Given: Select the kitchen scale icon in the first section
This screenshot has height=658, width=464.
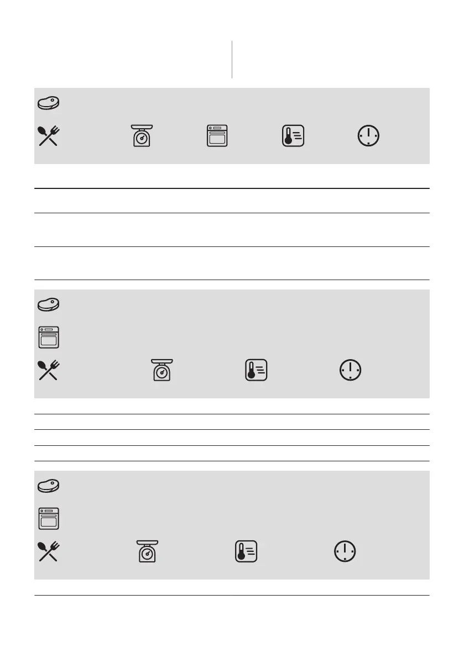Looking at the screenshot, I should 142,135.
